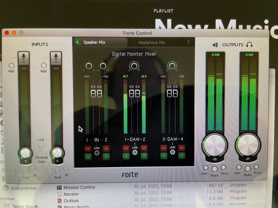The width and height of the screenshot is (278, 208).
Task: Click the 3-DAW-4 pan knob
Action: pyautogui.click(x=172, y=66)
